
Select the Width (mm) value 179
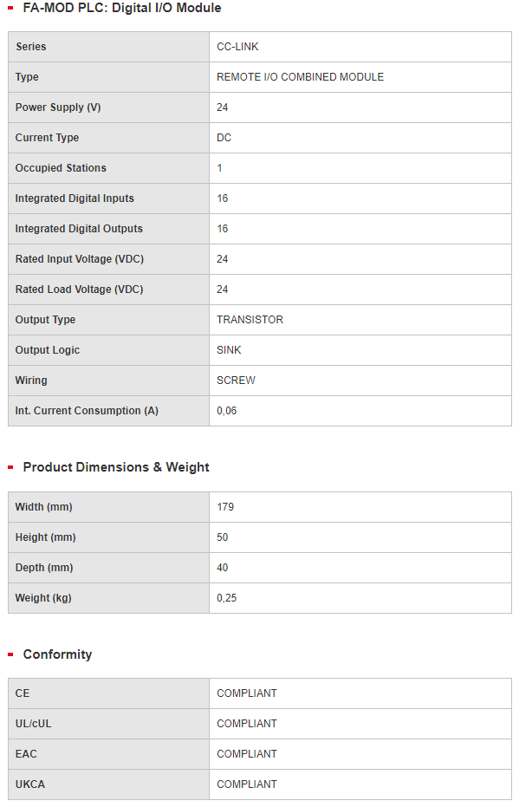click(225, 507)
